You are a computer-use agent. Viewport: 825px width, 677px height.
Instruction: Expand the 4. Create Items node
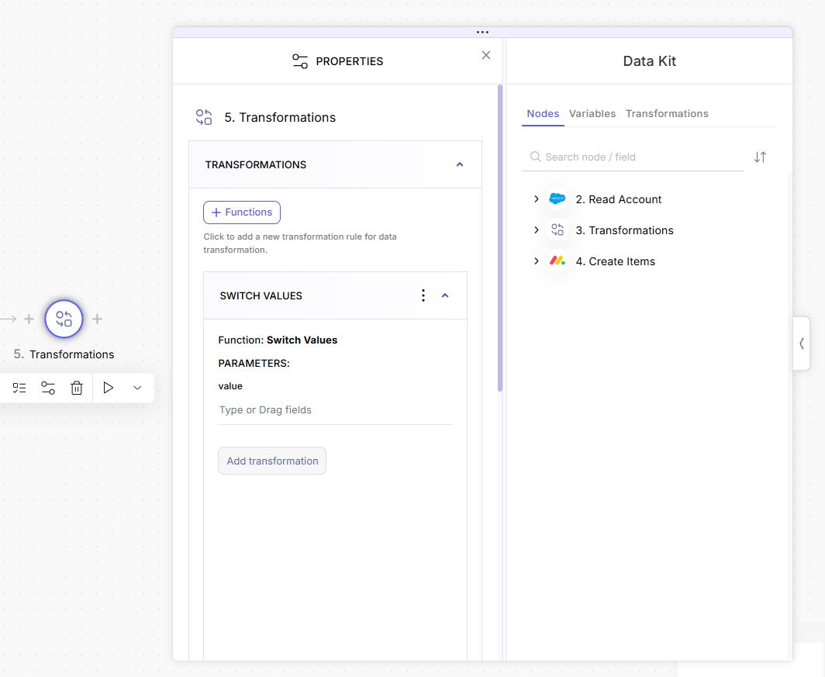[536, 261]
